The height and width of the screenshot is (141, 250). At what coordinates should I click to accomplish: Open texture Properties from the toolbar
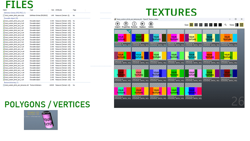click(x=126, y=24)
